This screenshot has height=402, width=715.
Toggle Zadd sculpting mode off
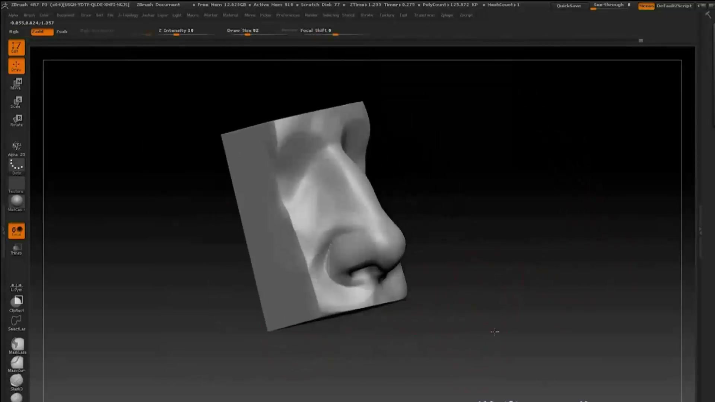pyautogui.click(x=42, y=32)
